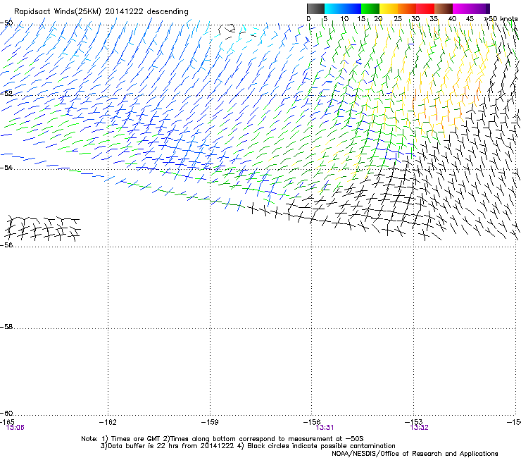521x458 pixels.
Task: Click the legend value '40'
Action: click(x=452, y=19)
